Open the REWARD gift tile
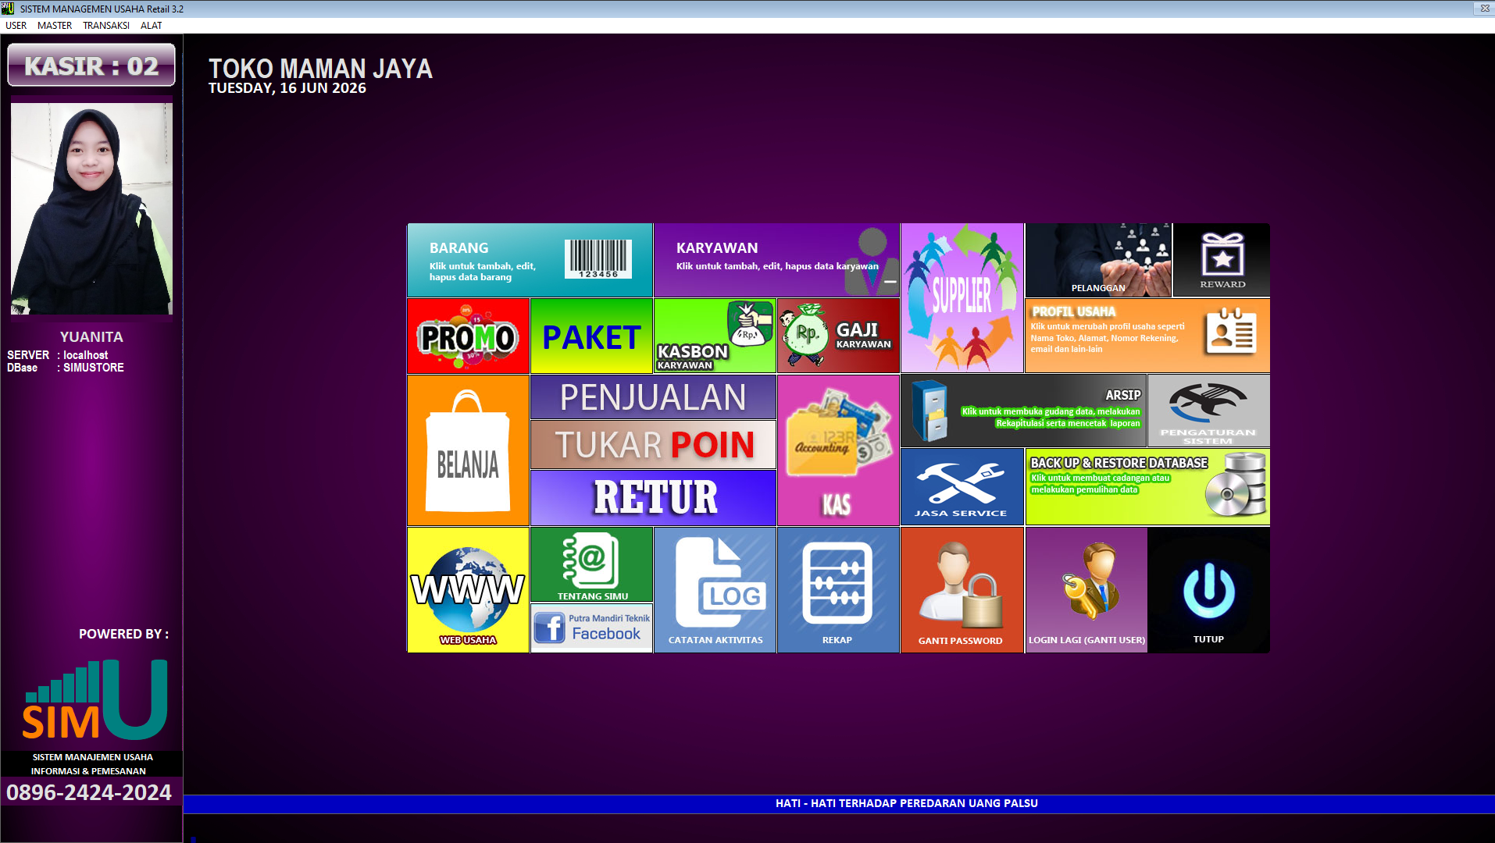1495x843 pixels. [x=1222, y=260]
